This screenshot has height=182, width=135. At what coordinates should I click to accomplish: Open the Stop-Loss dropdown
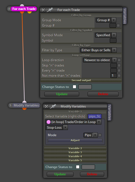[x=65, y=127]
